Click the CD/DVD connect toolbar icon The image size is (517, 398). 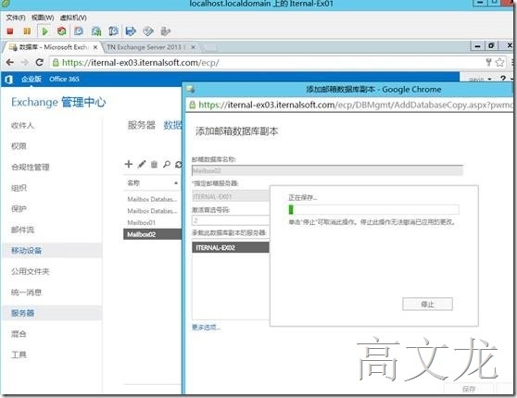148,31
